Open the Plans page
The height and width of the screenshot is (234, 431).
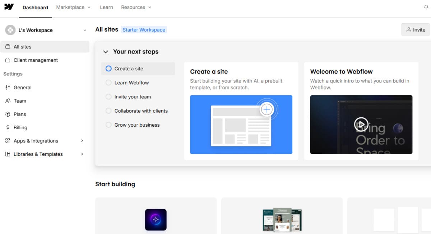pos(20,114)
